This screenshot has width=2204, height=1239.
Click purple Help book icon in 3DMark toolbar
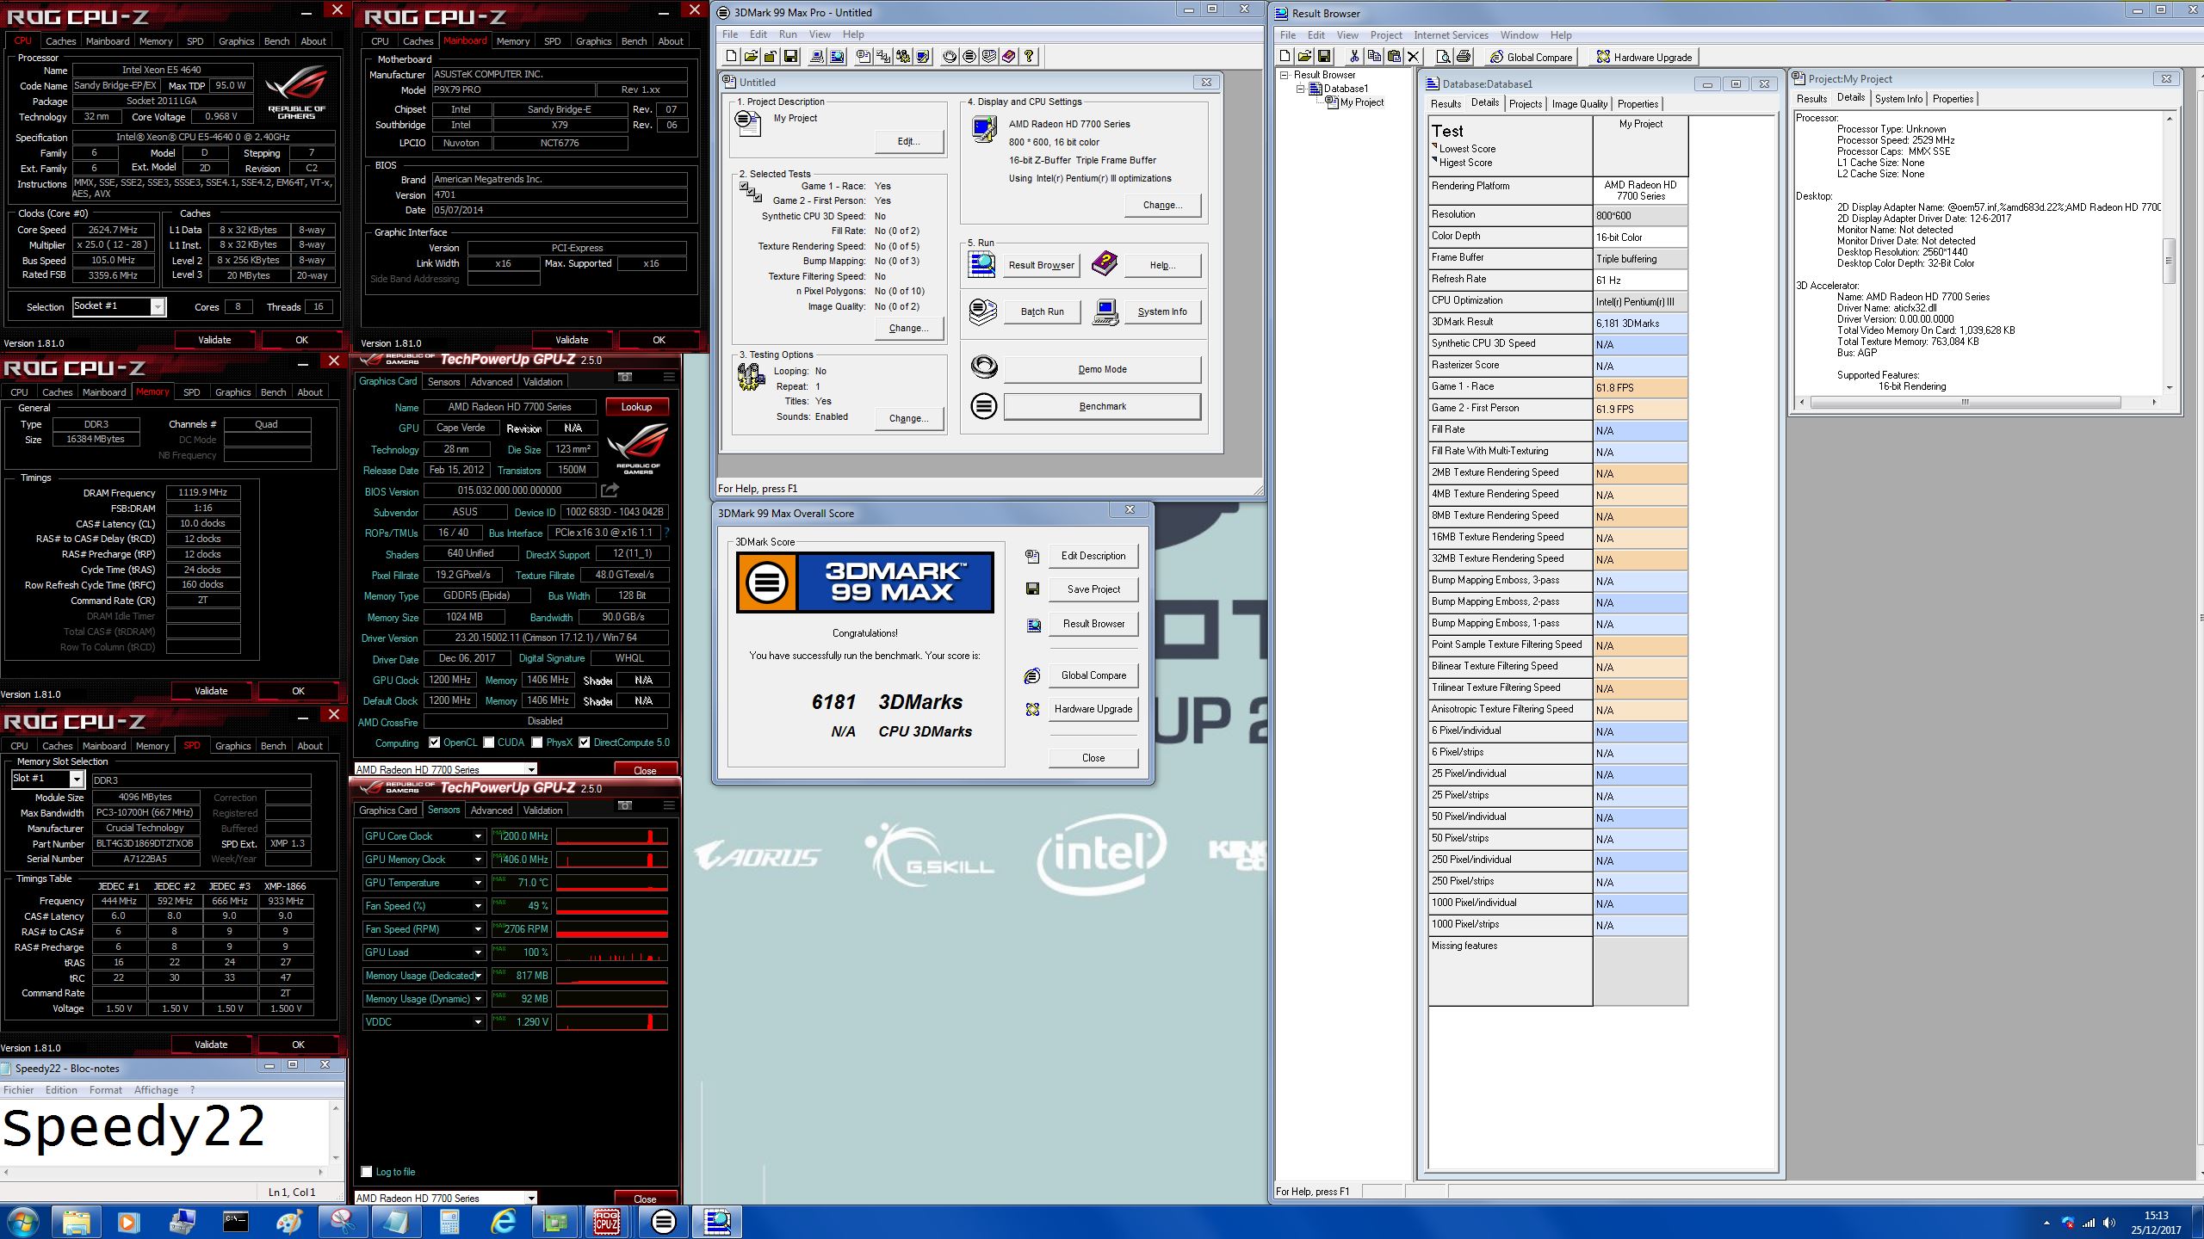(x=1009, y=57)
